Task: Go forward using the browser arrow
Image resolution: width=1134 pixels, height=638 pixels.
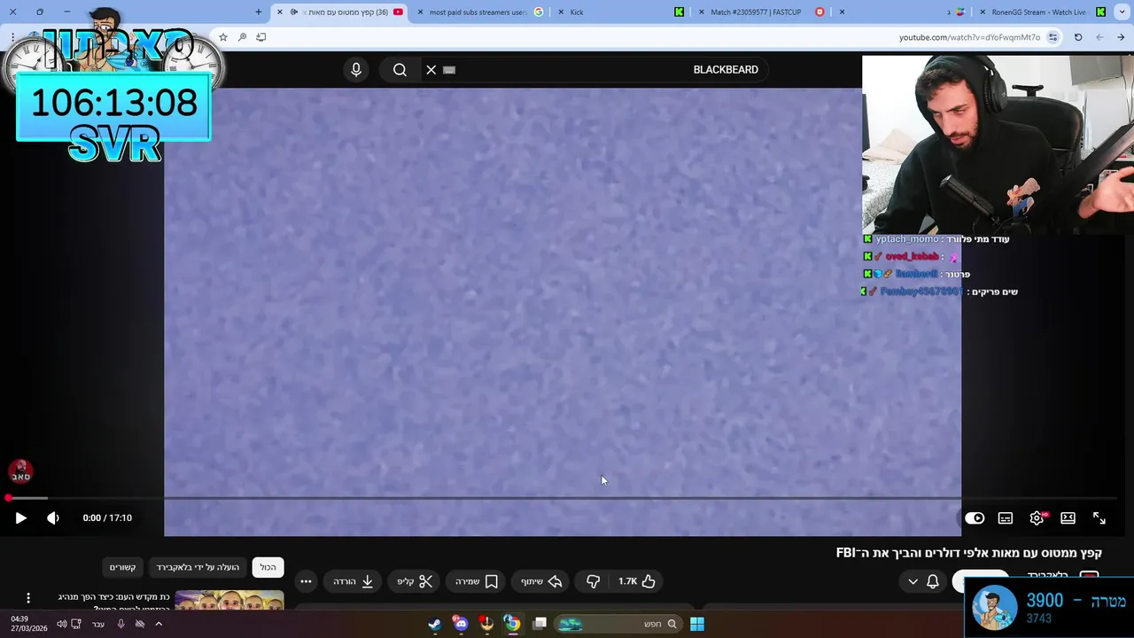Action: [x=1099, y=37]
